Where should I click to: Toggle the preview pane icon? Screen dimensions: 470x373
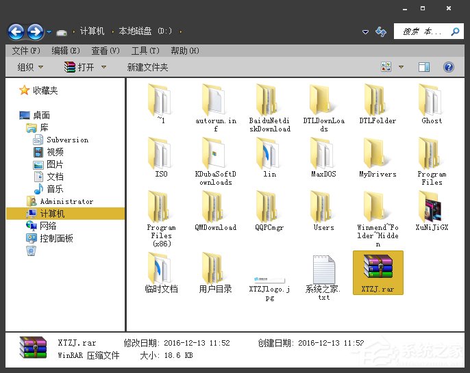point(424,67)
